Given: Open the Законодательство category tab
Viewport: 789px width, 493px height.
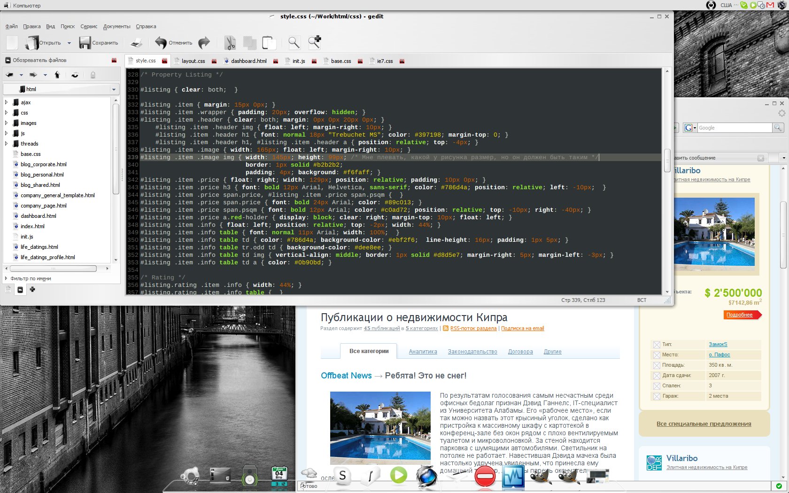Looking at the screenshot, I should coord(472,352).
